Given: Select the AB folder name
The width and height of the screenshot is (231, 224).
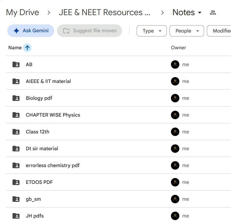Looking at the screenshot, I should coord(29,64).
